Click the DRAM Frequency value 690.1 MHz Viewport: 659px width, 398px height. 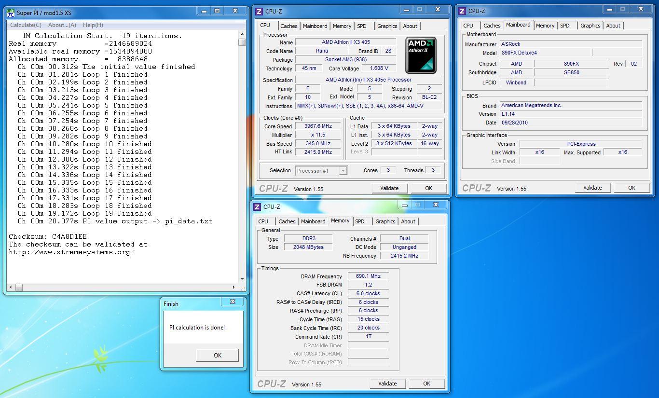pyautogui.click(x=368, y=276)
